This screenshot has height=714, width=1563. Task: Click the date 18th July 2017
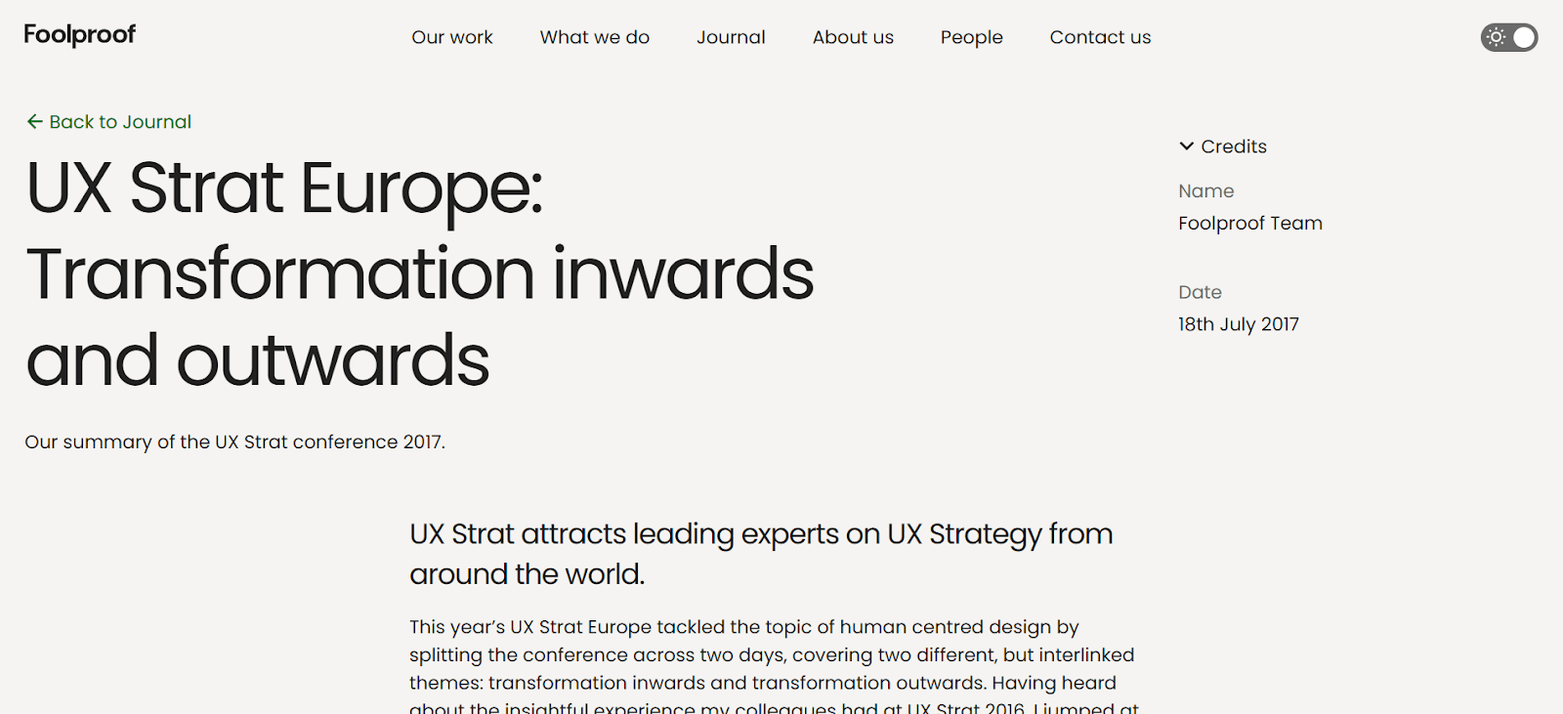click(1239, 324)
